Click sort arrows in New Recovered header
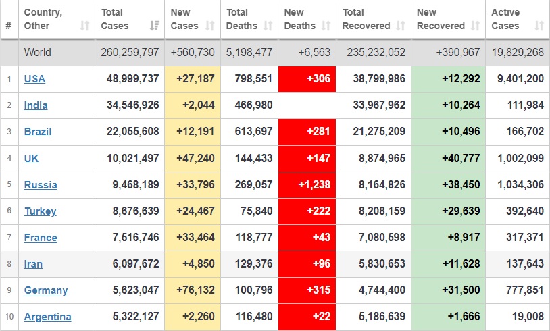The width and height of the screenshot is (550, 331). tap(475, 26)
